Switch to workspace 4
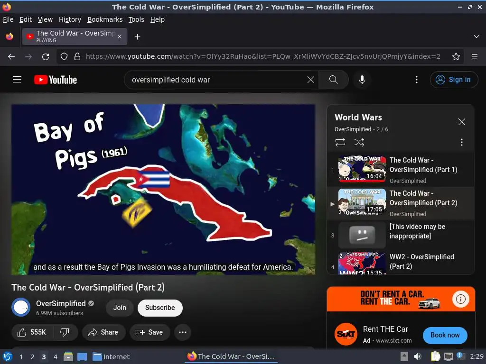Image resolution: width=486 pixels, height=364 pixels. pyautogui.click(x=55, y=357)
